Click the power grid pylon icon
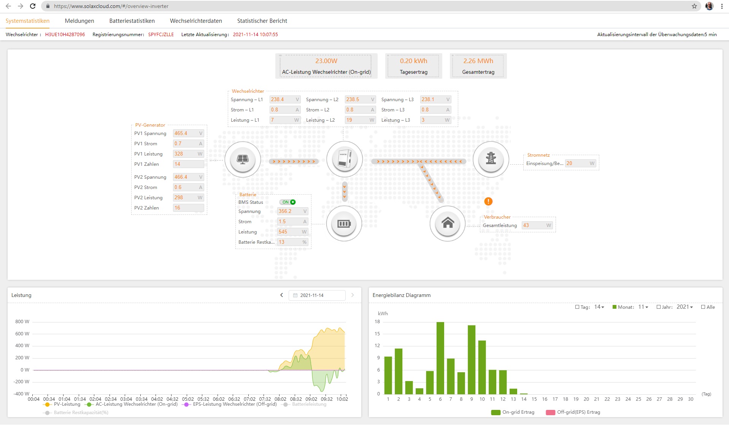The image size is (729, 427). [x=491, y=159]
